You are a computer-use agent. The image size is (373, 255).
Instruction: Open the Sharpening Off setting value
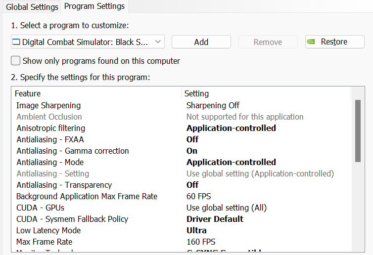pyautogui.click(x=213, y=105)
